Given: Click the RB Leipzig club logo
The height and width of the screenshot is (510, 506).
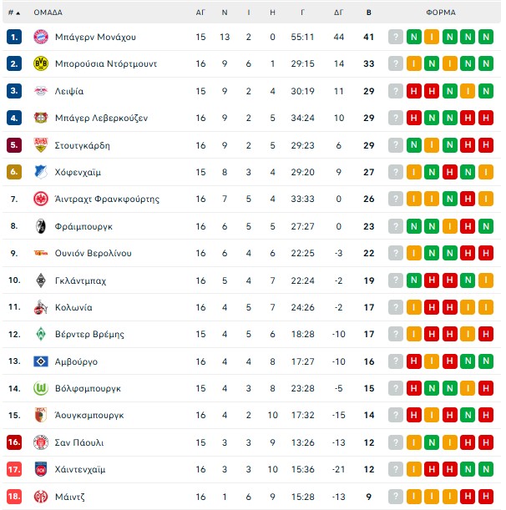Looking at the screenshot, I should pyautogui.click(x=39, y=91).
